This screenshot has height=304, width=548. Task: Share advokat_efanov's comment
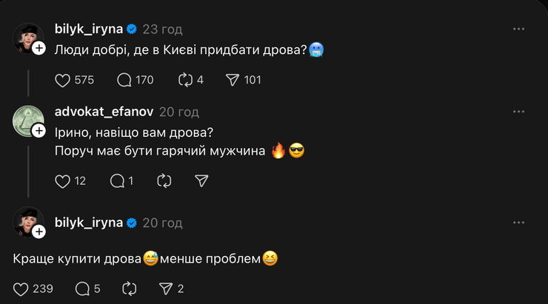pyautogui.click(x=201, y=180)
